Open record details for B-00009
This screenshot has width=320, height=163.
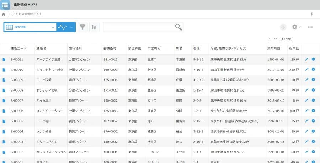[x=4, y=80]
